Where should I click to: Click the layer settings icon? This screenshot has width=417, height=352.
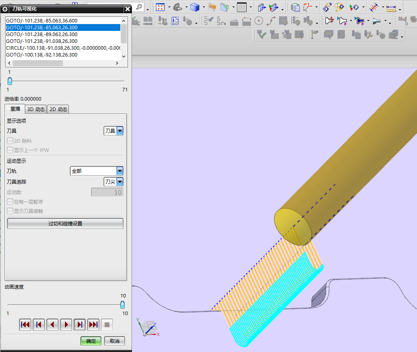(x=295, y=7)
